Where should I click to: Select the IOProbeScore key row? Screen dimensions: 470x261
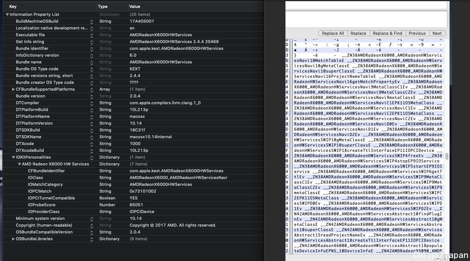(x=41, y=205)
